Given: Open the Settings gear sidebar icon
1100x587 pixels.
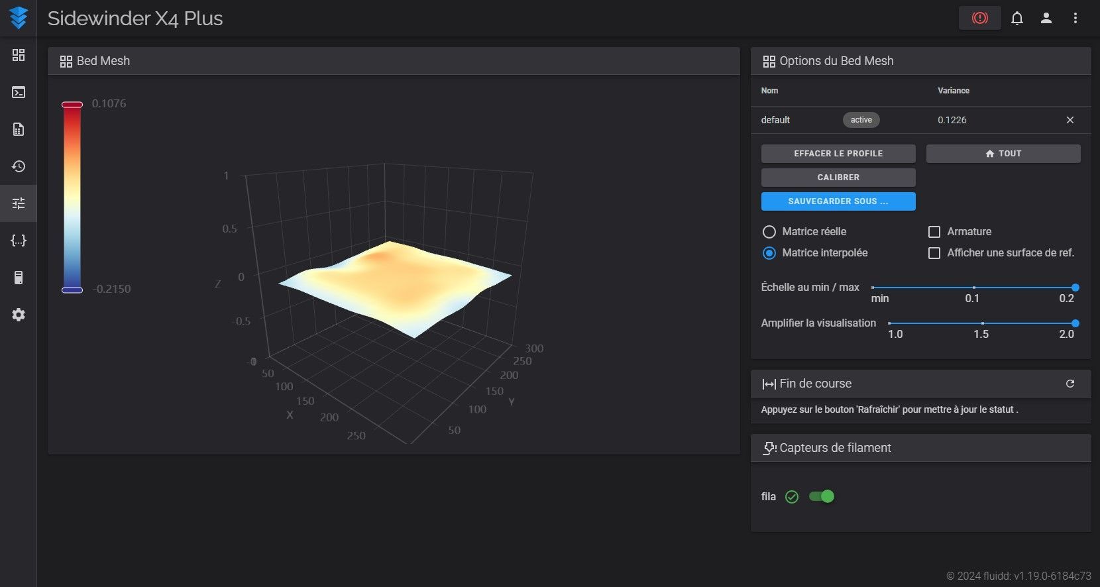Looking at the screenshot, I should point(19,315).
